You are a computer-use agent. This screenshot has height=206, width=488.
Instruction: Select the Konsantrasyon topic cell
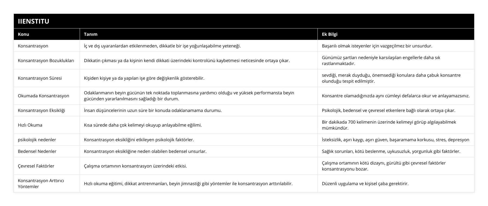[33, 46]
